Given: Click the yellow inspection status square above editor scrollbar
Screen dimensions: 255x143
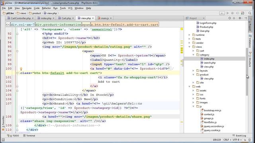Looking at the screenshot, I should click(x=182, y=29).
